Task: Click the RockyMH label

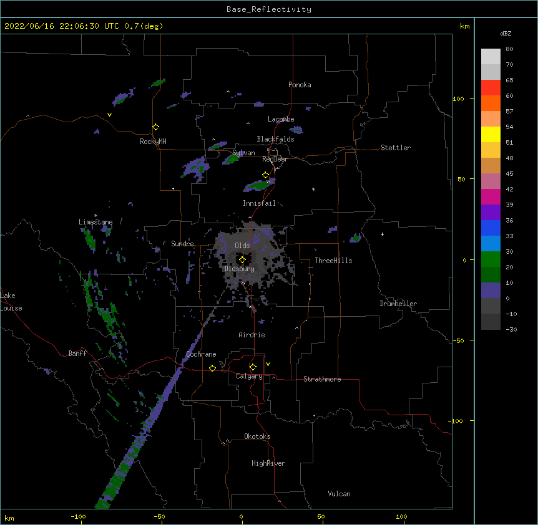Action: tap(153, 142)
